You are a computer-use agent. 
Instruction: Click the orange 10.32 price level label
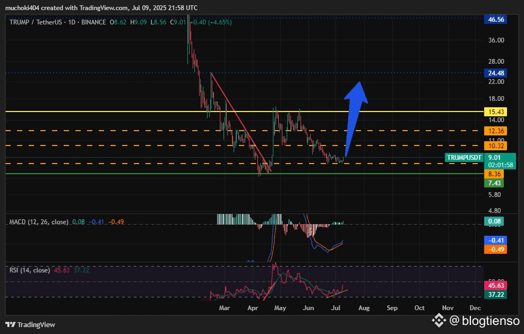495,146
